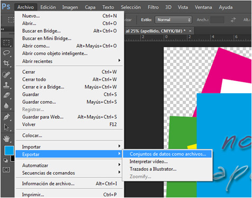Image resolution: width=252 pixels, height=198 pixels.
Task: Select the Blur drop tool
Action: click(6, 106)
